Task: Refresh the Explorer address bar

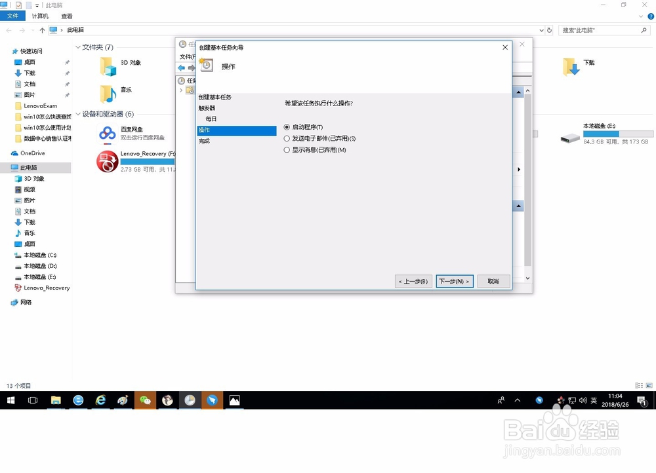Action: point(549,30)
